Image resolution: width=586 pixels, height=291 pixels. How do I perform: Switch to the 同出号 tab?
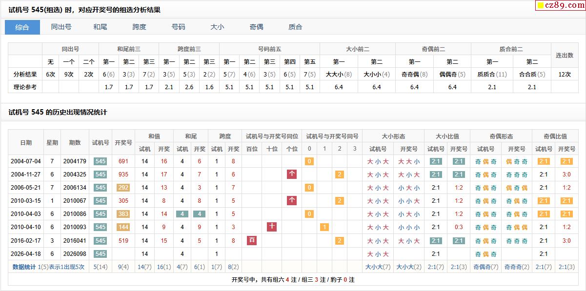(x=61, y=27)
